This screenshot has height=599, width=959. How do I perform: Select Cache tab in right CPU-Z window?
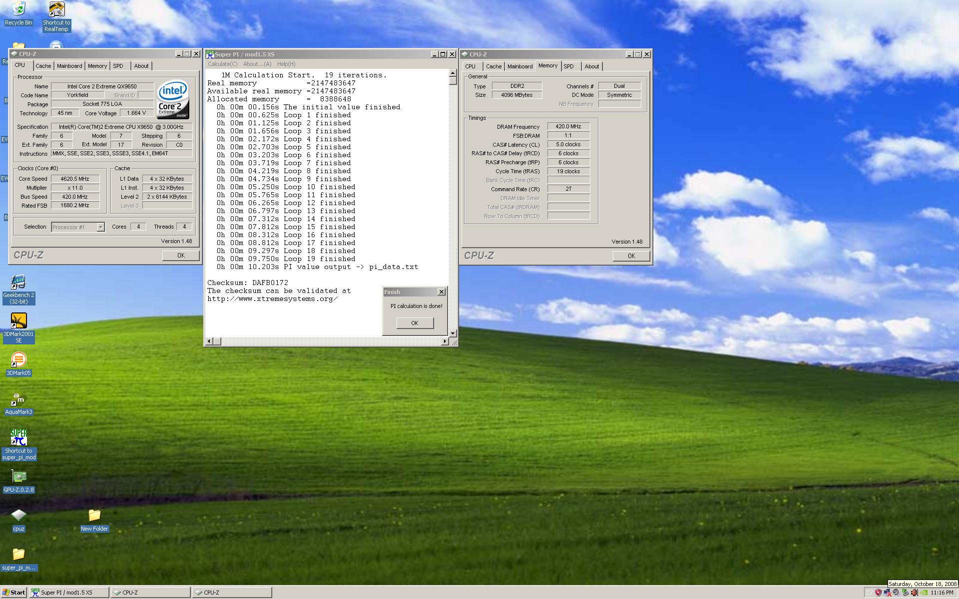coord(493,66)
